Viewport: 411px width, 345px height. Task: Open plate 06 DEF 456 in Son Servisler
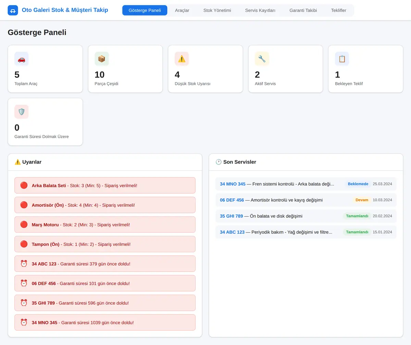(232, 200)
